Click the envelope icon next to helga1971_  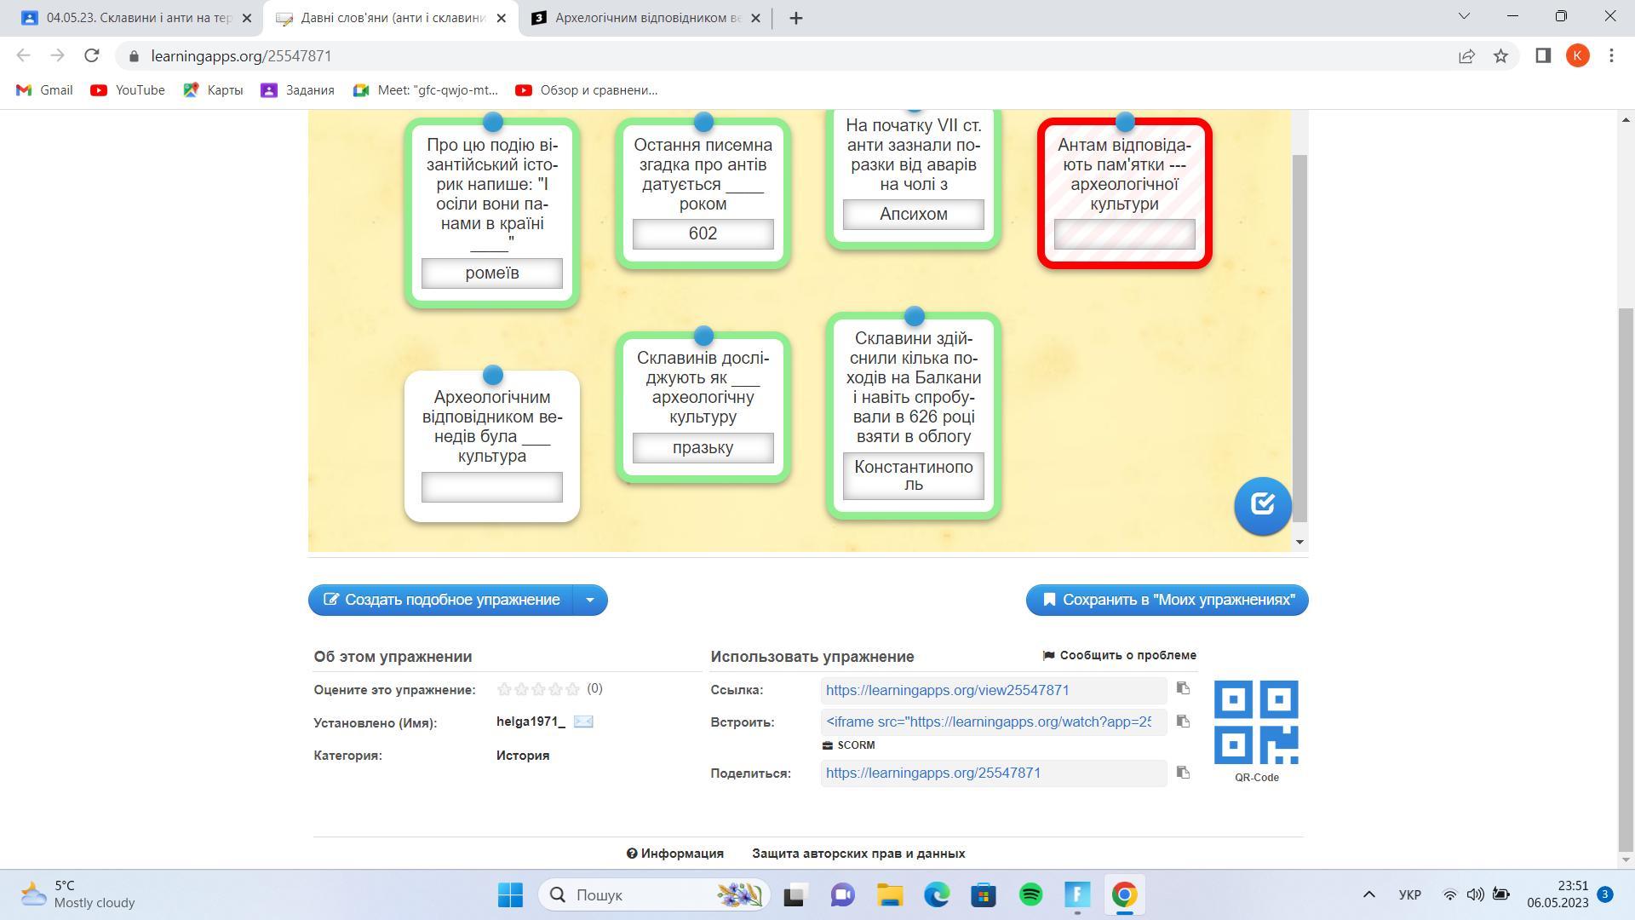583,722
